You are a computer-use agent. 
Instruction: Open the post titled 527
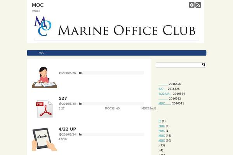63,98
